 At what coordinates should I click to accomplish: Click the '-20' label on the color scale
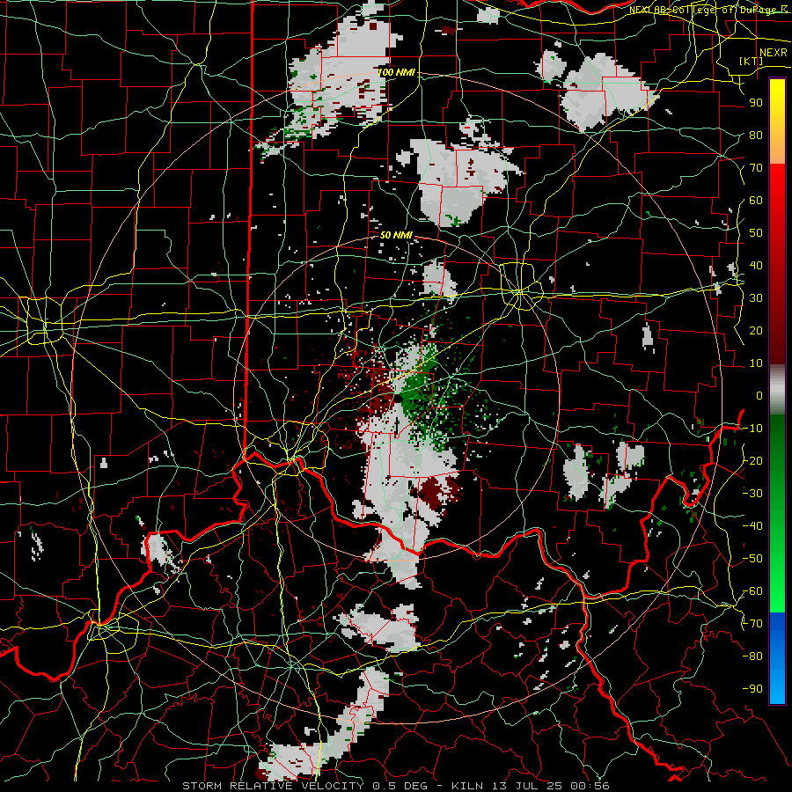click(752, 460)
